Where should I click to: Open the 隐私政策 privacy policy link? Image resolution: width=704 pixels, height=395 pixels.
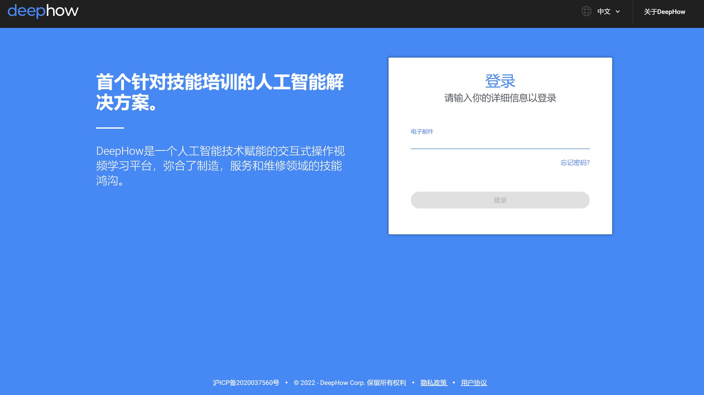click(434, 383)
